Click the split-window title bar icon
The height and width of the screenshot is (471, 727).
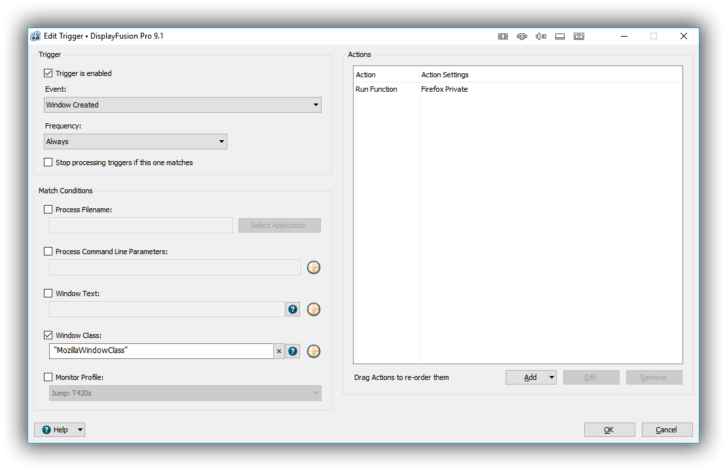pyautogui.click(x=579, y=37)
